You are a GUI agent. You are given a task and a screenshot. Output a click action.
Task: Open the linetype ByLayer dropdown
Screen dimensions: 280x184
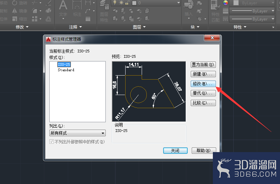pos(273,18)
